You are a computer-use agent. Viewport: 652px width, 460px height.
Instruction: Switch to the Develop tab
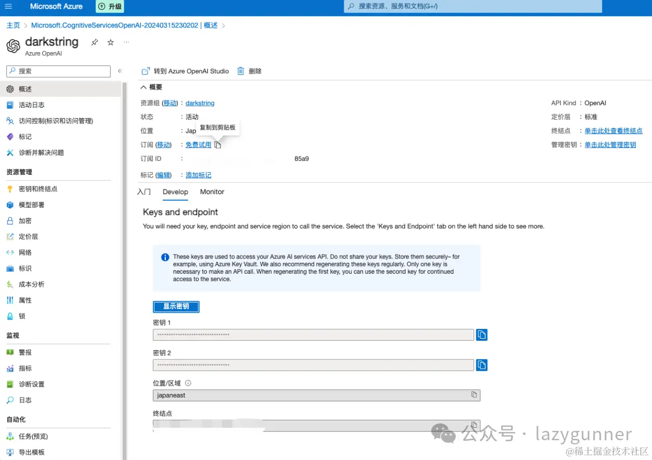(175, 192)
